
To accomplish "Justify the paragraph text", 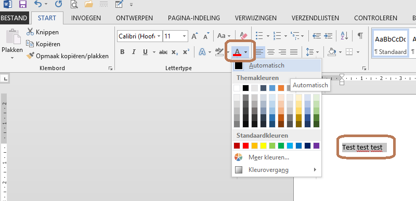I will coord(294,52).
